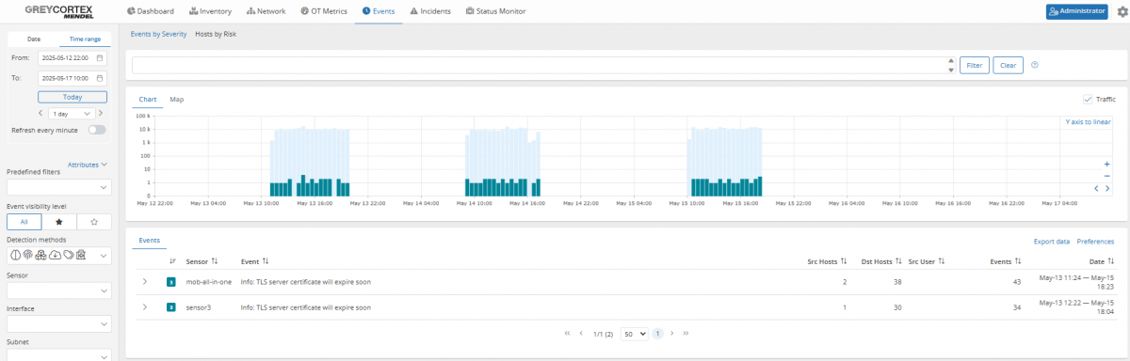Collapse the Attributes section
This screenshot has height=361, width=1130.
pyautogui.click(x=88, y=165)
